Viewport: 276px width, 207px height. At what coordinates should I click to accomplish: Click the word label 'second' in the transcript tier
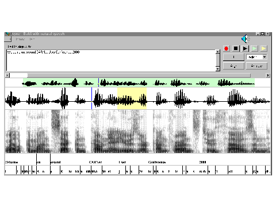pyautogui.click(x=56, y=162)
